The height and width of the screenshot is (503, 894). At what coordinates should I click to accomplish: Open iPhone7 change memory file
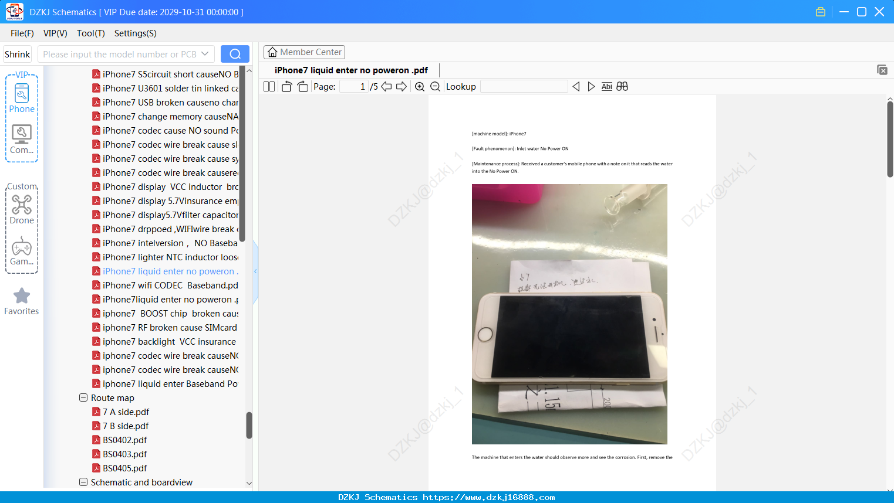click(165, 116)
